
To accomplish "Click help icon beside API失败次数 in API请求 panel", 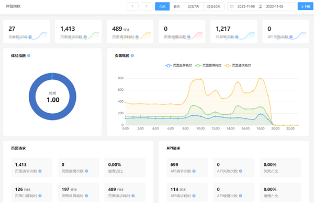I will coord(241,171).
